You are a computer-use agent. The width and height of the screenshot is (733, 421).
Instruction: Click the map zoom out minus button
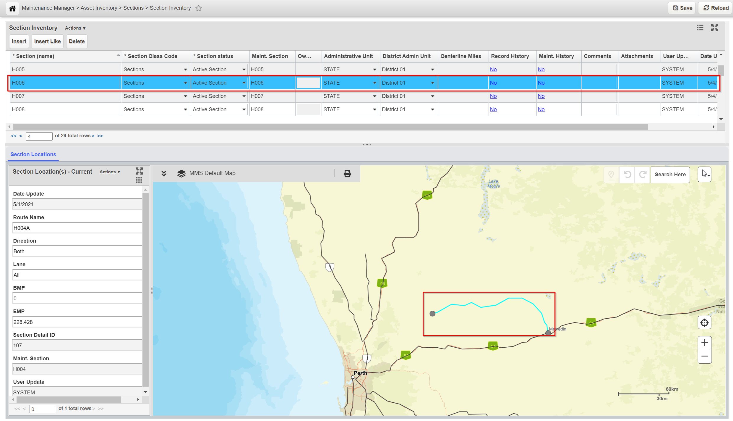coord(705,356)
